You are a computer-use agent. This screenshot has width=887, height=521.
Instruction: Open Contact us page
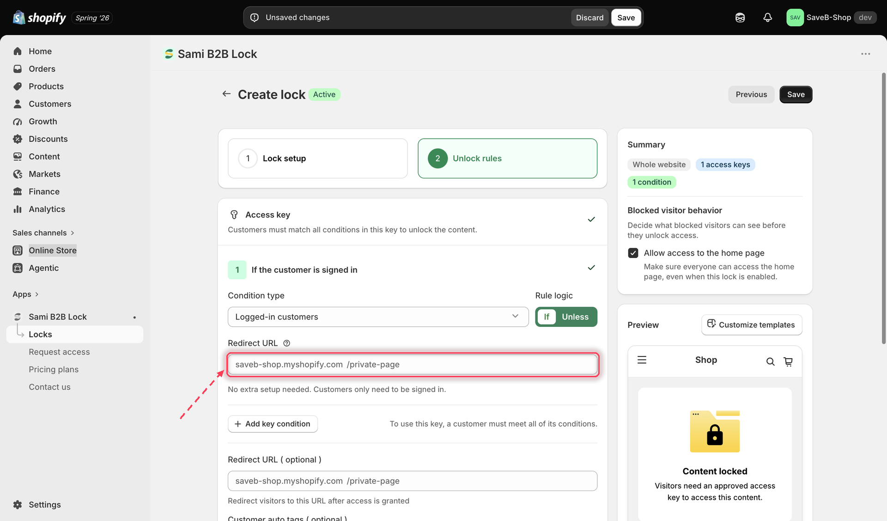pos(49,387)
